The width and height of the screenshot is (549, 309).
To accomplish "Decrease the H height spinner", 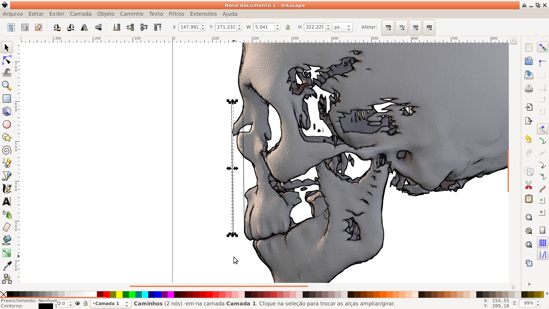I will tap(328, 29).
